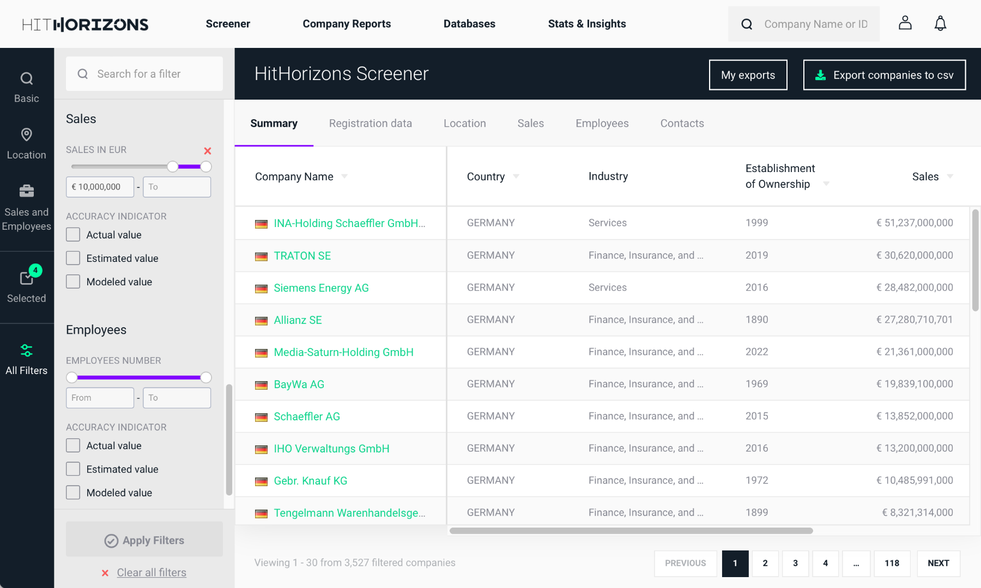Click the flag beside Siemens Energy AG
This screenshot has height=588, width=981.
click(x=262, y=289)
